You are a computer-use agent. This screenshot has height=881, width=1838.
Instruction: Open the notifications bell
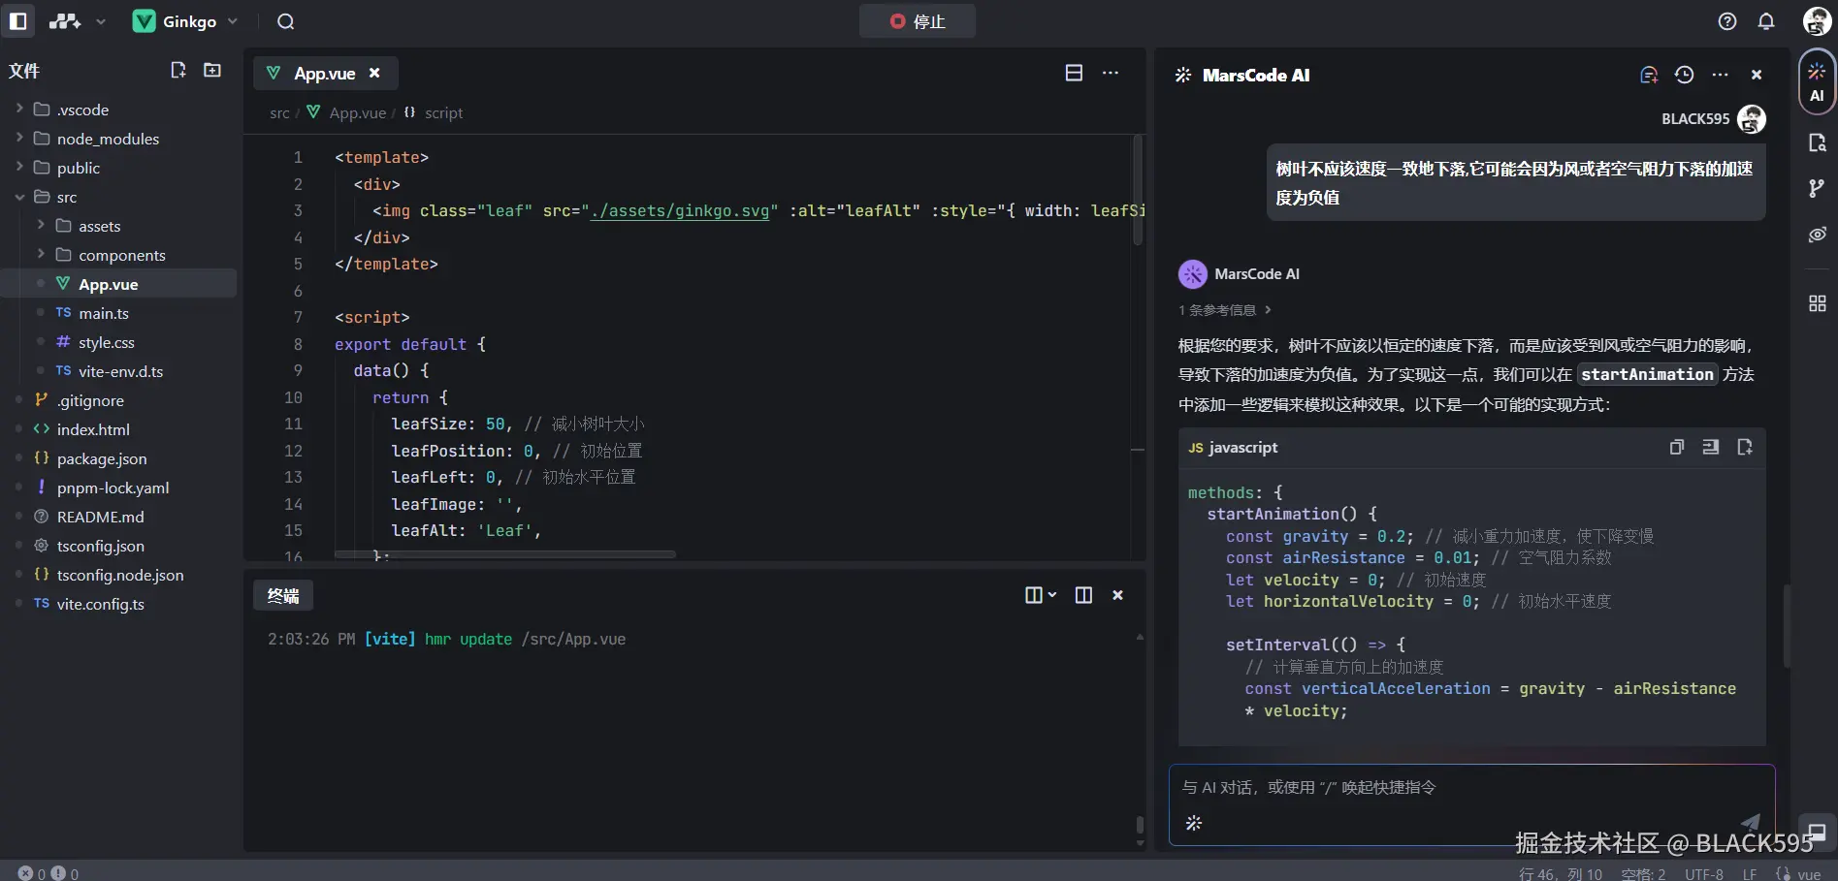pos(1766,21)
